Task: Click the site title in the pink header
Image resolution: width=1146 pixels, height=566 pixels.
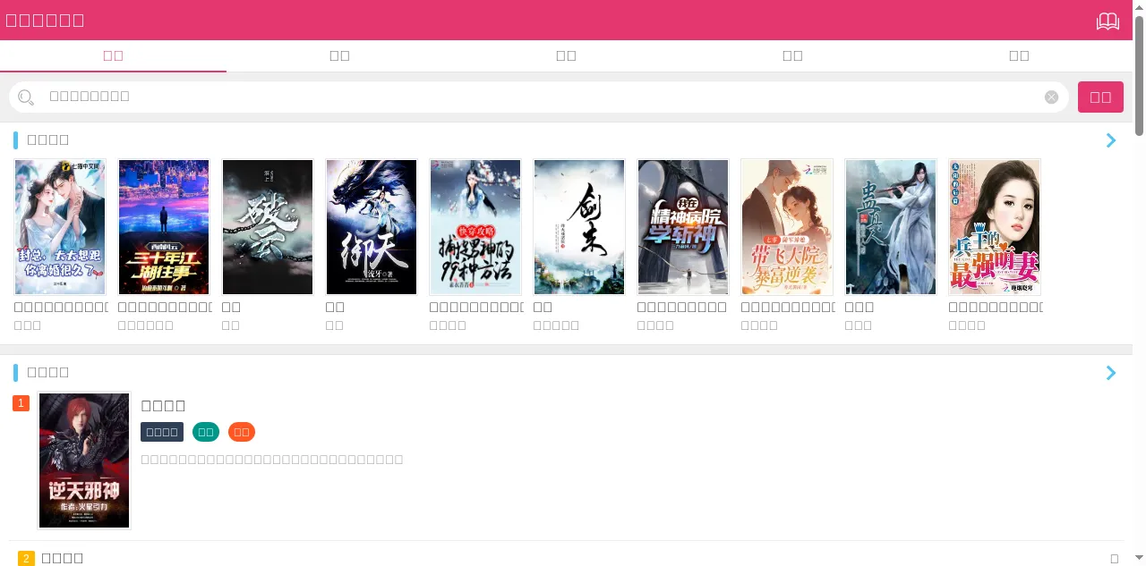Action: pos(45,21)
